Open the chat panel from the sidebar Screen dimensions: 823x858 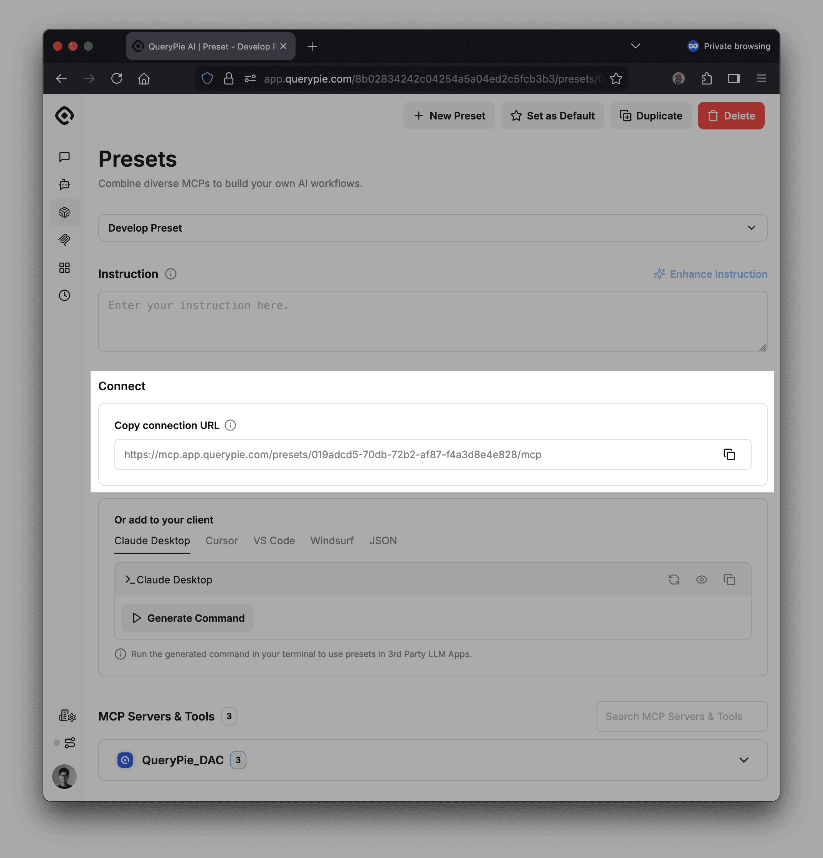coord(64,157)
